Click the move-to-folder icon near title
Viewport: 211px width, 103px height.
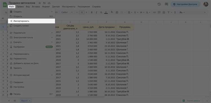[x=44, y=3]
